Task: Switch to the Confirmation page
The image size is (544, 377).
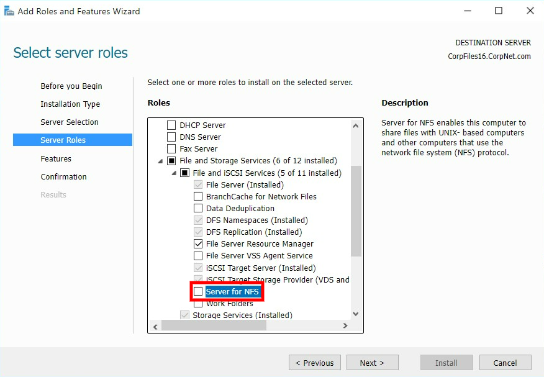Action: pyautogui.click(x=63, y=176)
